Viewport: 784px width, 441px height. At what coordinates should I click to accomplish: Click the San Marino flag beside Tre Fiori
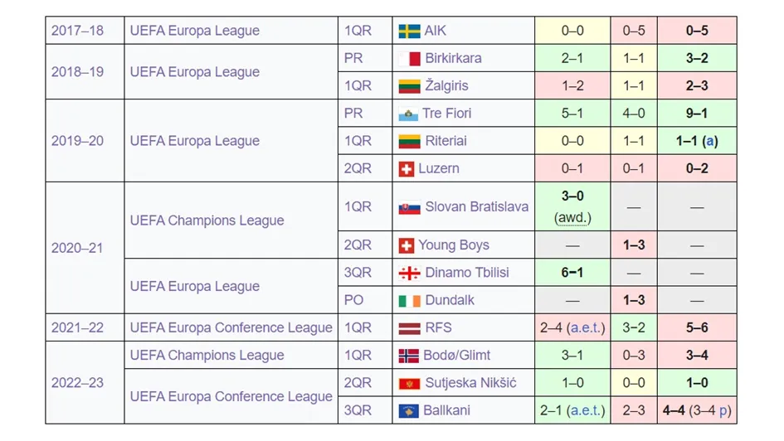coord(408,114)
